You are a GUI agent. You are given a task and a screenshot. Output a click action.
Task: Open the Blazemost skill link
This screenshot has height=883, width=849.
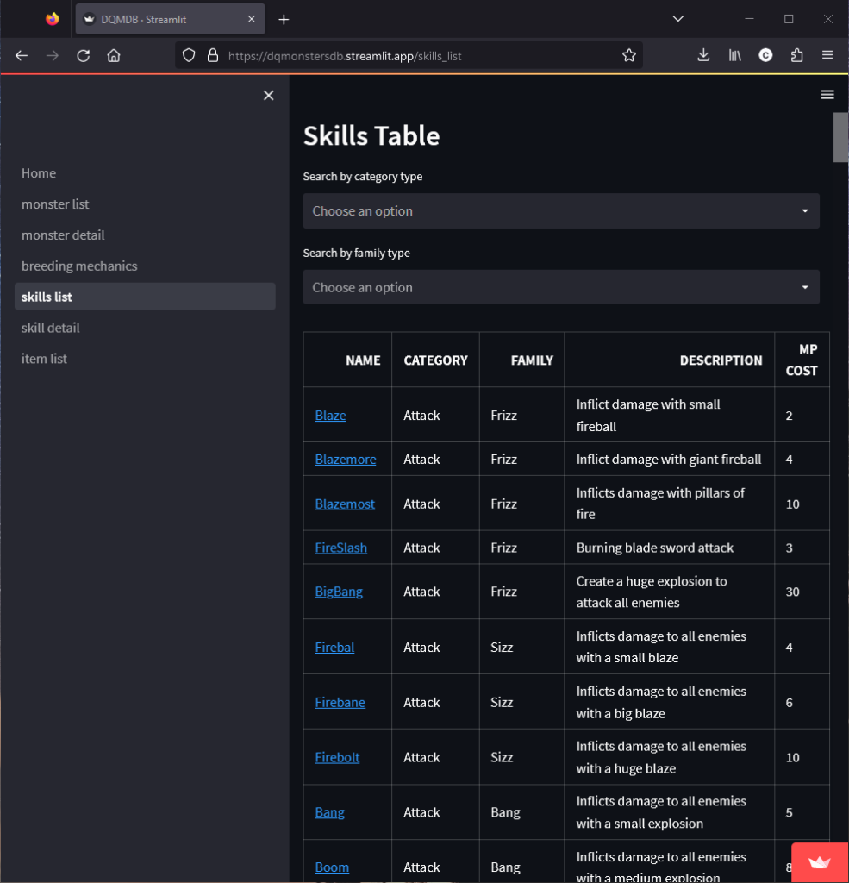(345, 504)
